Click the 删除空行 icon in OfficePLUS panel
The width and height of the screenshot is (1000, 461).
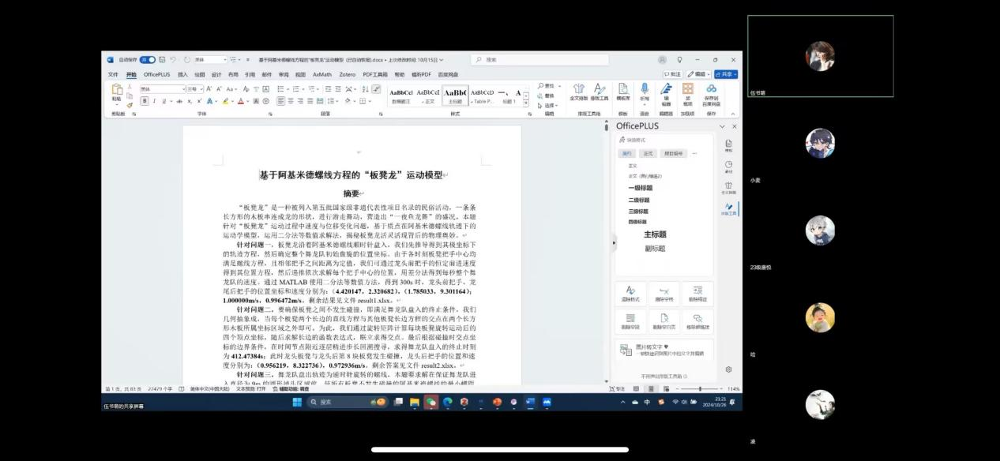click(x=630, y=319)
